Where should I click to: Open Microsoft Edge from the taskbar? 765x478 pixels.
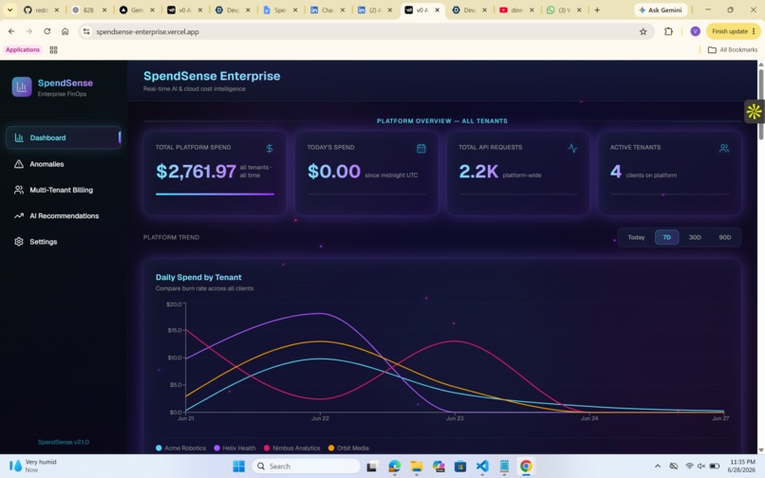pos(394,467)
